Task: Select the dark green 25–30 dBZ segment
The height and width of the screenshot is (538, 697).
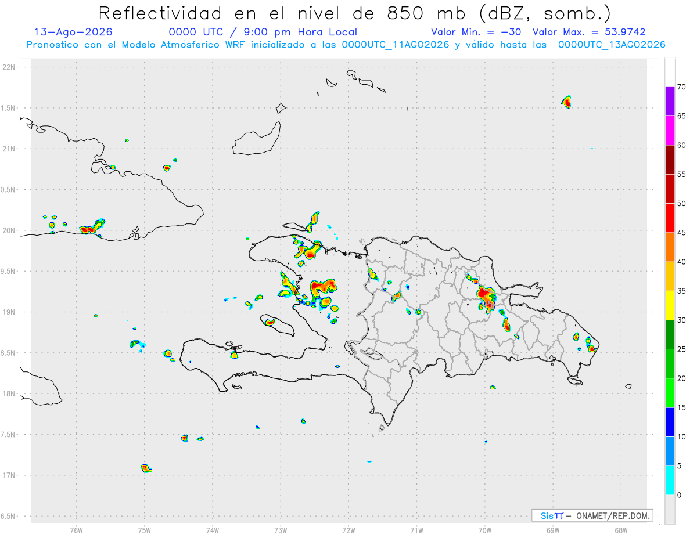Action: point(670,334)
